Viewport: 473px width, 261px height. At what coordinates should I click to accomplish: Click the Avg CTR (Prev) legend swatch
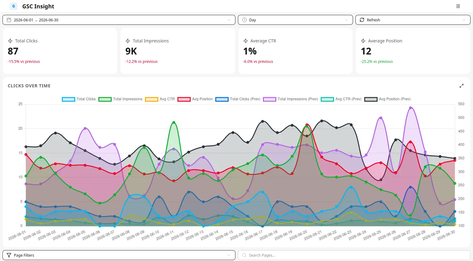point(327,99)
